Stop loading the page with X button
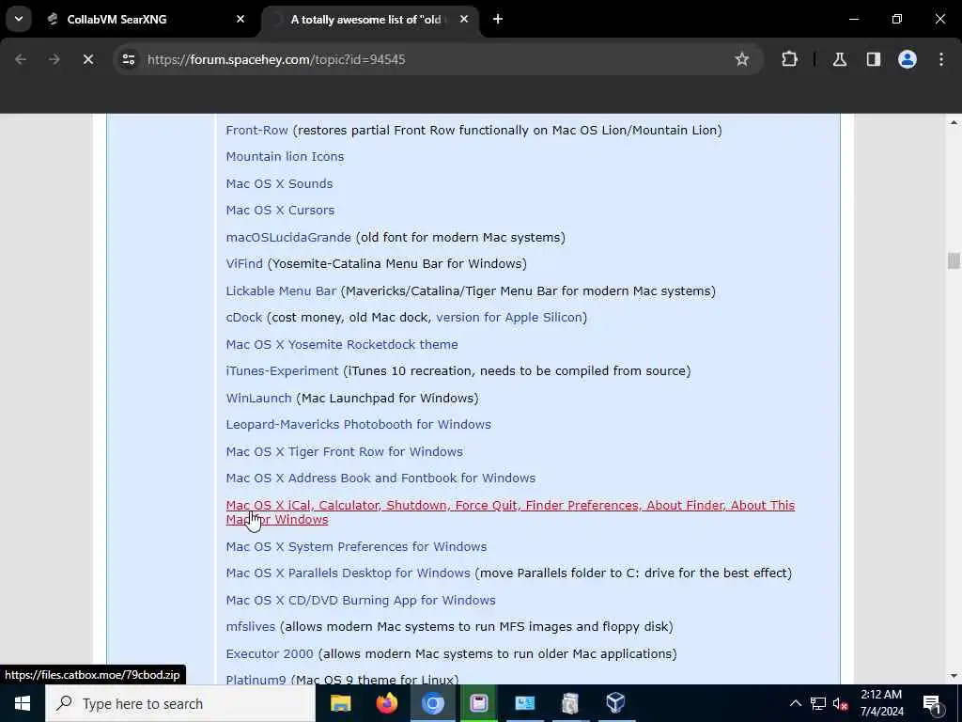This screenshot has width=962, height=722. 87,59
